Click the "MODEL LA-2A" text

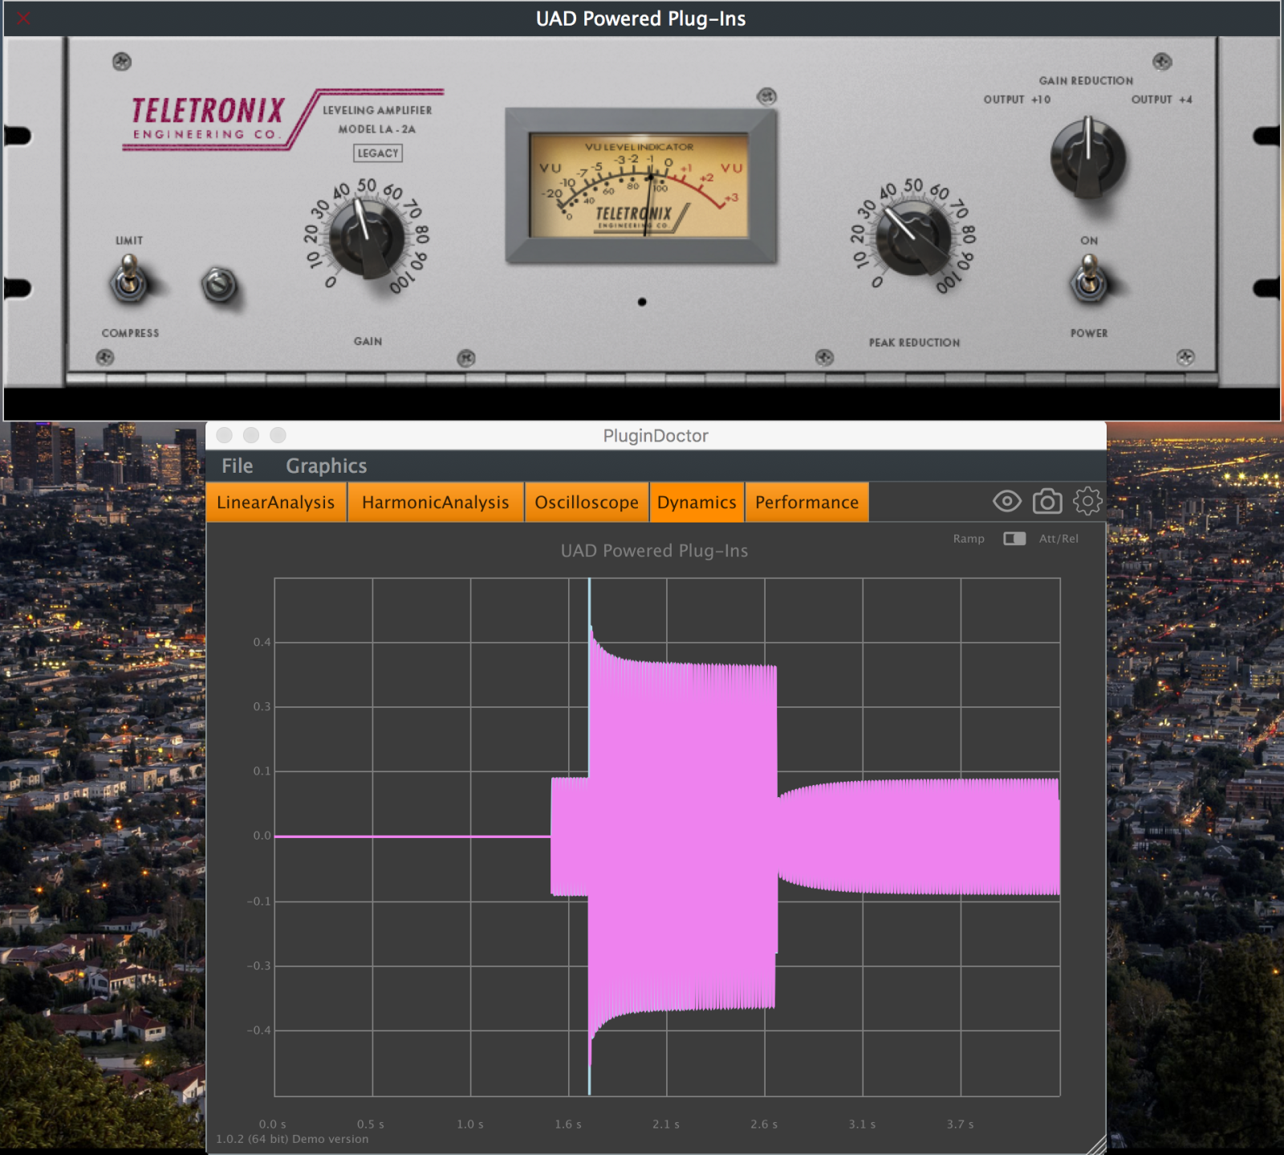[x=376, y=129]
